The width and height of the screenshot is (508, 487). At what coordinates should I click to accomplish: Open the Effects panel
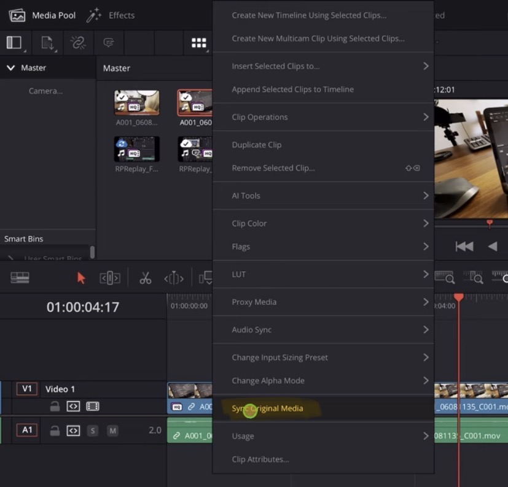tap(111, 15)
